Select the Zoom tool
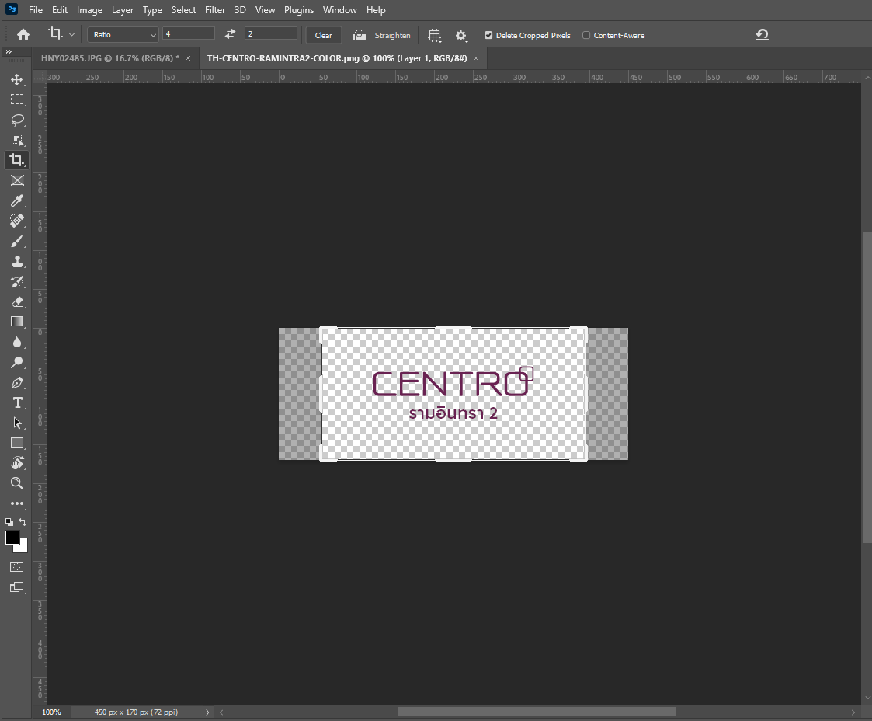 pyautogui.click(x=17, y=483)
